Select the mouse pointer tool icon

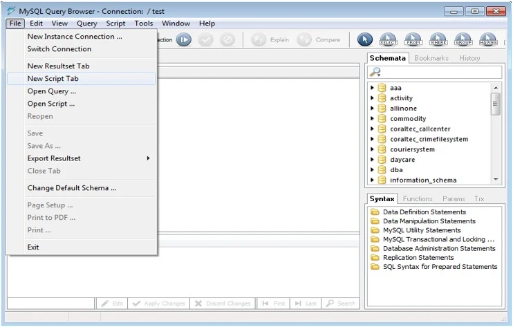pyautogui.click(x=365, y=40)
